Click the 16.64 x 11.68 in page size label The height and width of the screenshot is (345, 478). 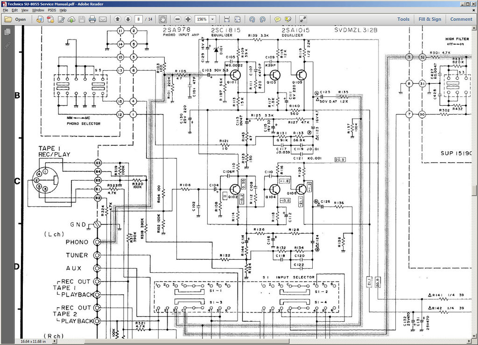click(x=33, y=341)
